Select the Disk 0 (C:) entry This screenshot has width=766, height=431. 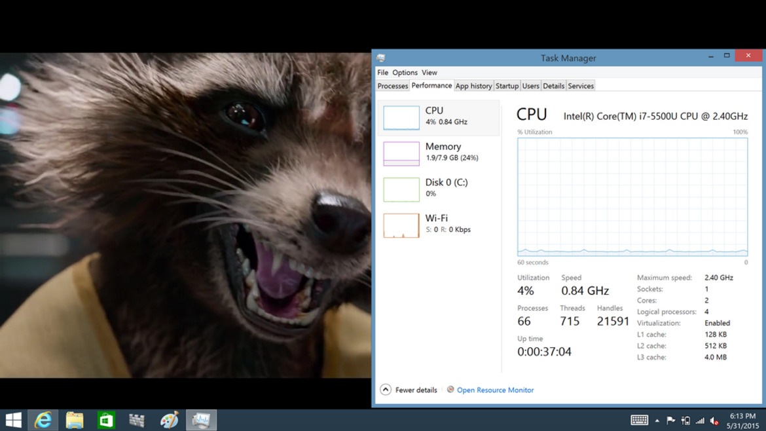pyautogui.click(x=439, y=189)
